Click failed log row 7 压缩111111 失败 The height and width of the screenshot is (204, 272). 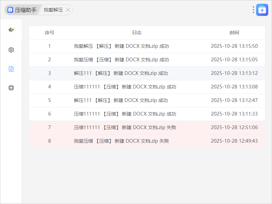(x=125, y=127)
